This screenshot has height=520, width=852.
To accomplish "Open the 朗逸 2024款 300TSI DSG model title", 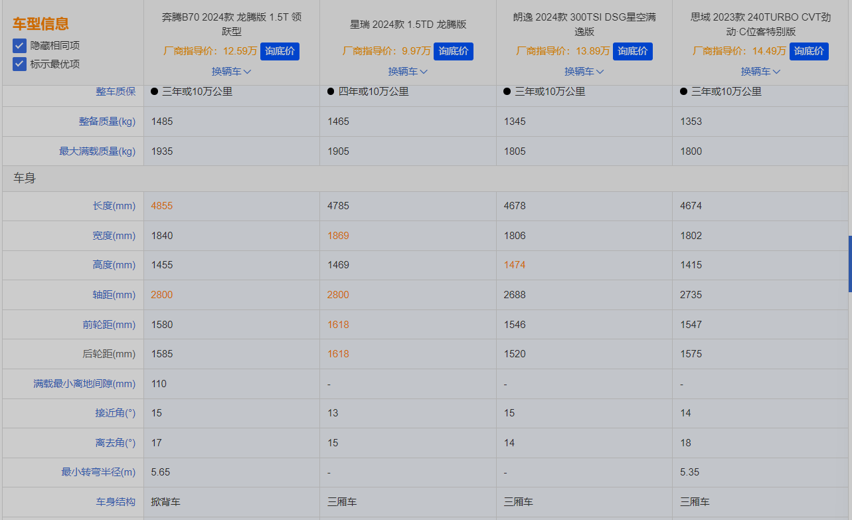I will [584, 24].
